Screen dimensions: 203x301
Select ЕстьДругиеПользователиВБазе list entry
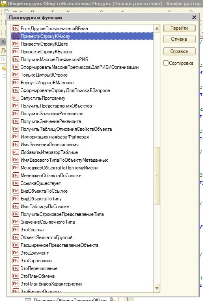(x=82, y=29)
